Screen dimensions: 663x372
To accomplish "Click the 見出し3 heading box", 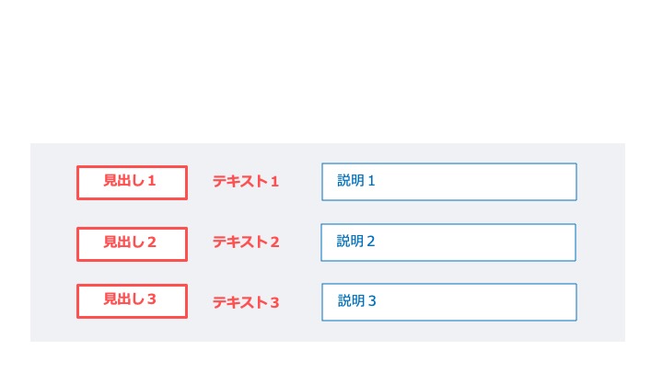I will point(132,301).
